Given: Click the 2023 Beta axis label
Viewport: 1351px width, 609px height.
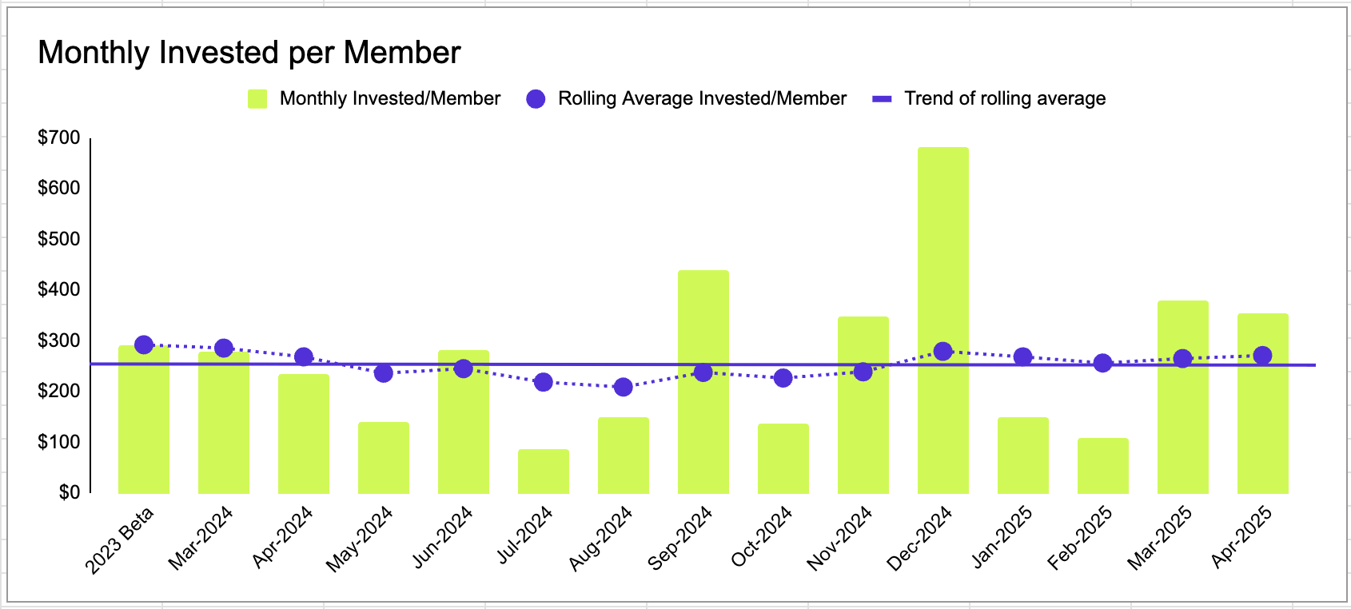Looking at the screenshot, I should (x=120, y=540).
